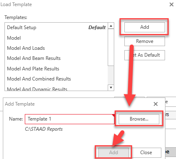This screenshot has height=159, width=176.
Task: Pick the Model And Beam Results template
Action: (x=56, y=58)
